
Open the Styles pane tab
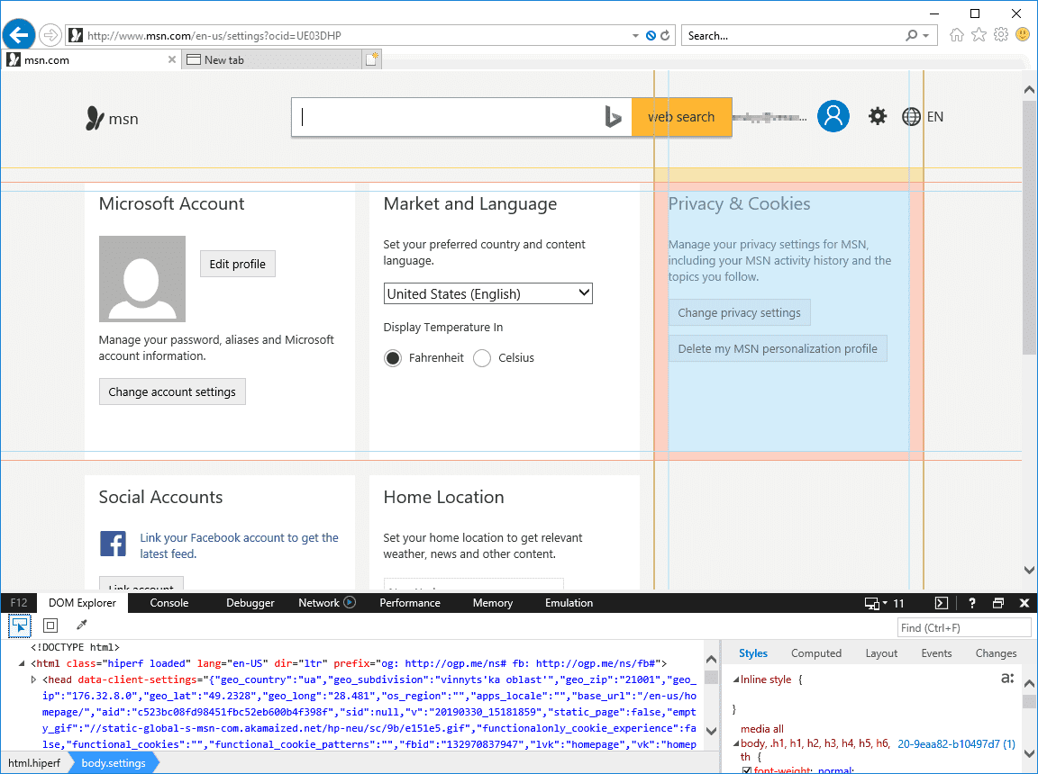click(x=753, y=653)
